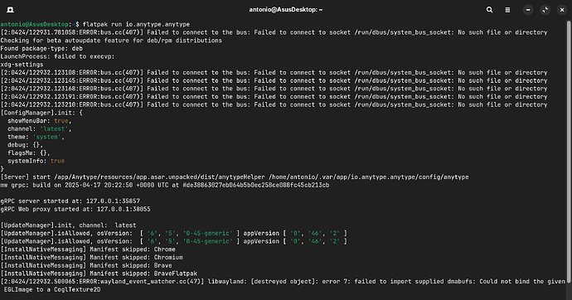The width and height of the screenshot is (572, 300).
Task: Click the Found package-type: deb line
Action: point(41,49)
